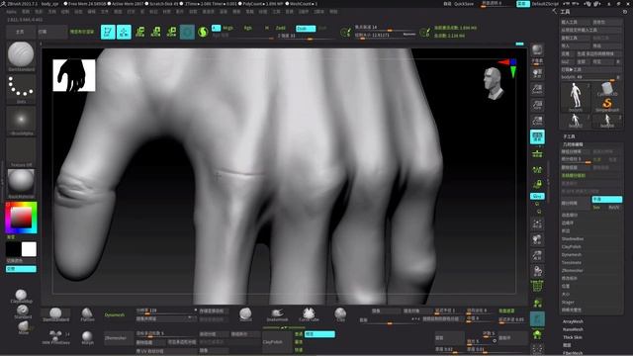Expand the Thick Skin section
This screenshot has height=356, width=633.
coord(573,337)
